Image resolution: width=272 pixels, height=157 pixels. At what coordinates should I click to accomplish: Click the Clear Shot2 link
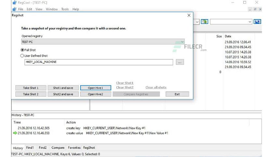tap(125, 87)
